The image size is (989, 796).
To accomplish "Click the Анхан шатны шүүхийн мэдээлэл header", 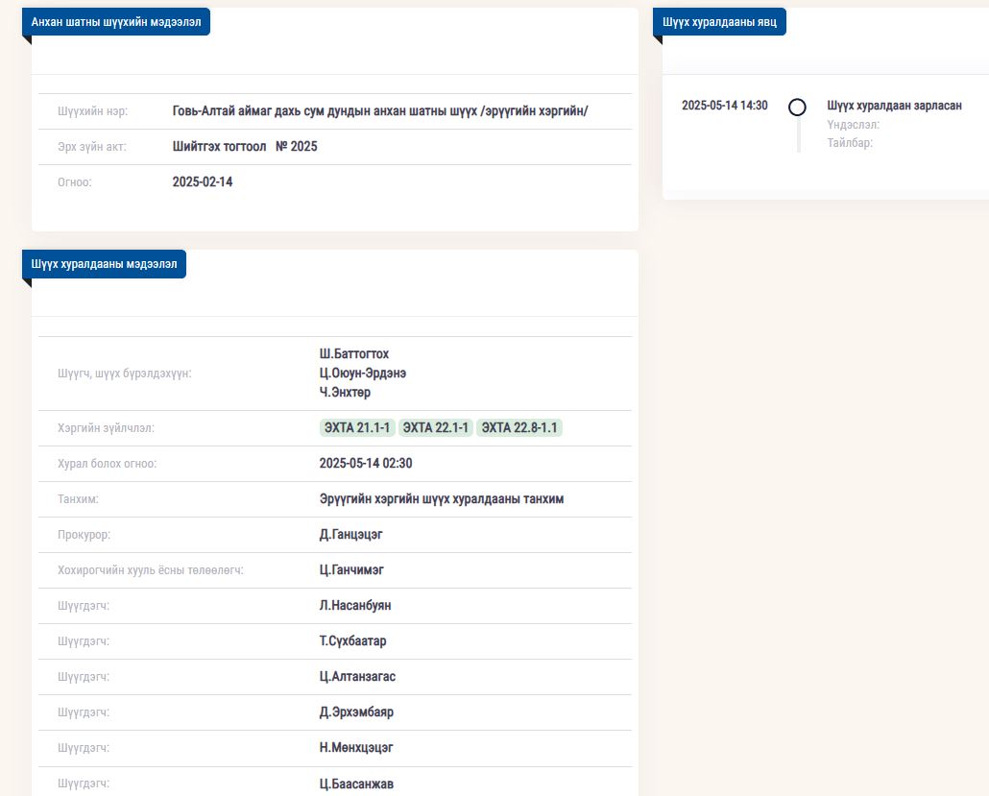I will click(x=116, y=22).
